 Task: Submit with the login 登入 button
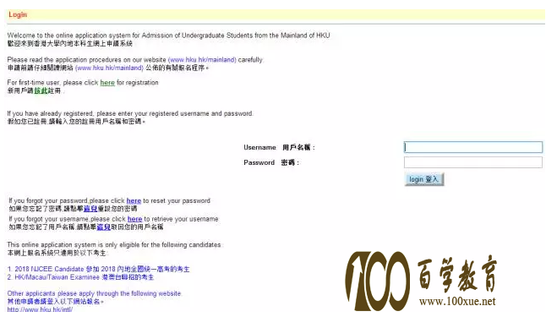coord(423,179)
